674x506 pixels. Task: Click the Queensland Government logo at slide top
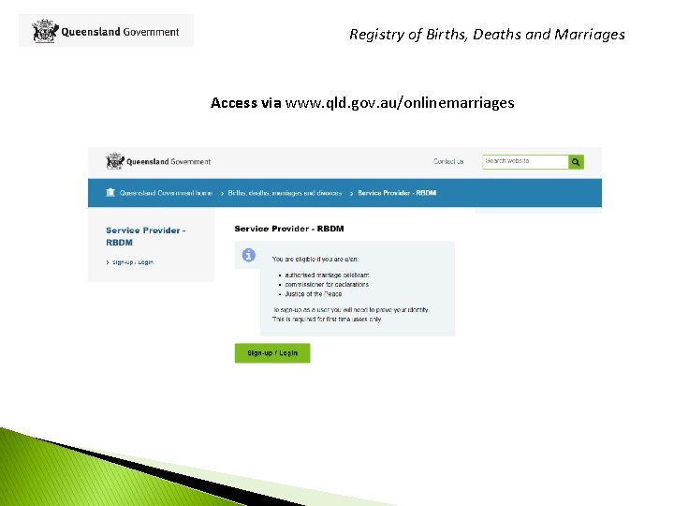click(106, 31)
